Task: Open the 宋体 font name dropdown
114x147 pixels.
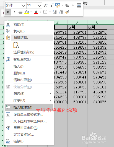Action: pyautogui.click(x=24, y=6)
